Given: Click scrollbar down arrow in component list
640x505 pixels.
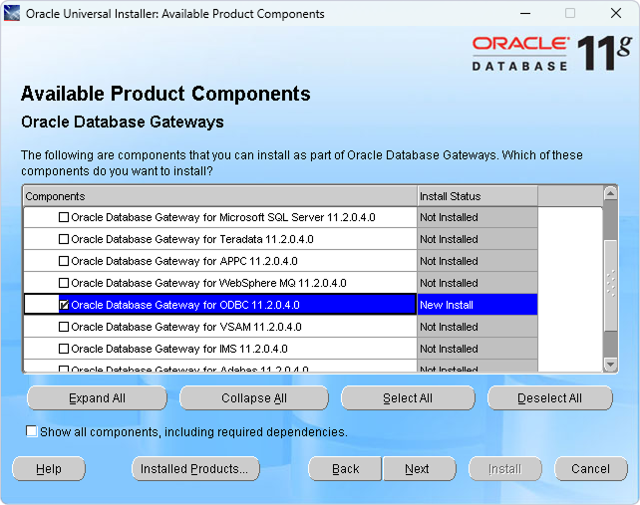Looking at the screenshot, I should point(610,365).
